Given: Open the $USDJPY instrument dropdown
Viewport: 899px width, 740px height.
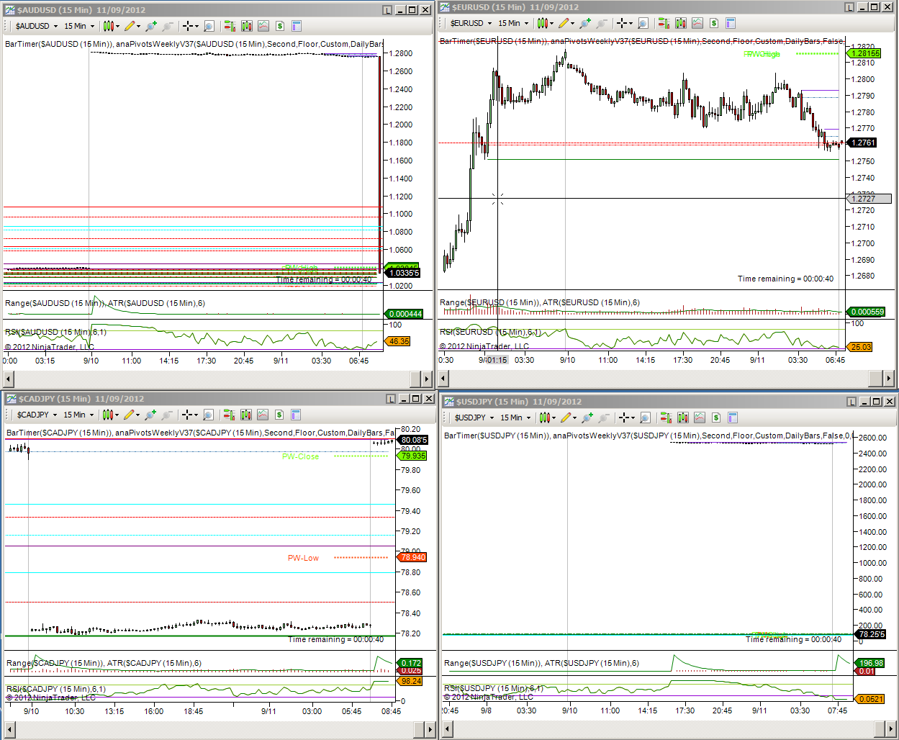Looking at the screenshot, I should [x=474, y=418].
